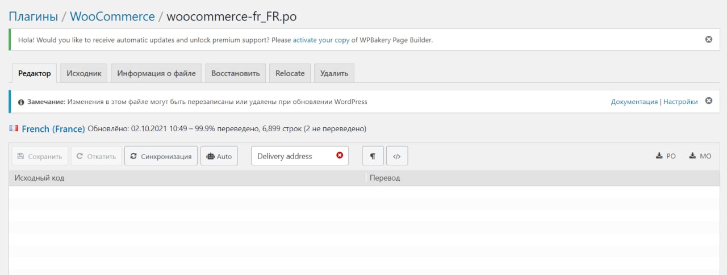Viewport: 727px width, 275px height.
Task: Focus the Delivery address filter field
Action: (x=293, y=156)
